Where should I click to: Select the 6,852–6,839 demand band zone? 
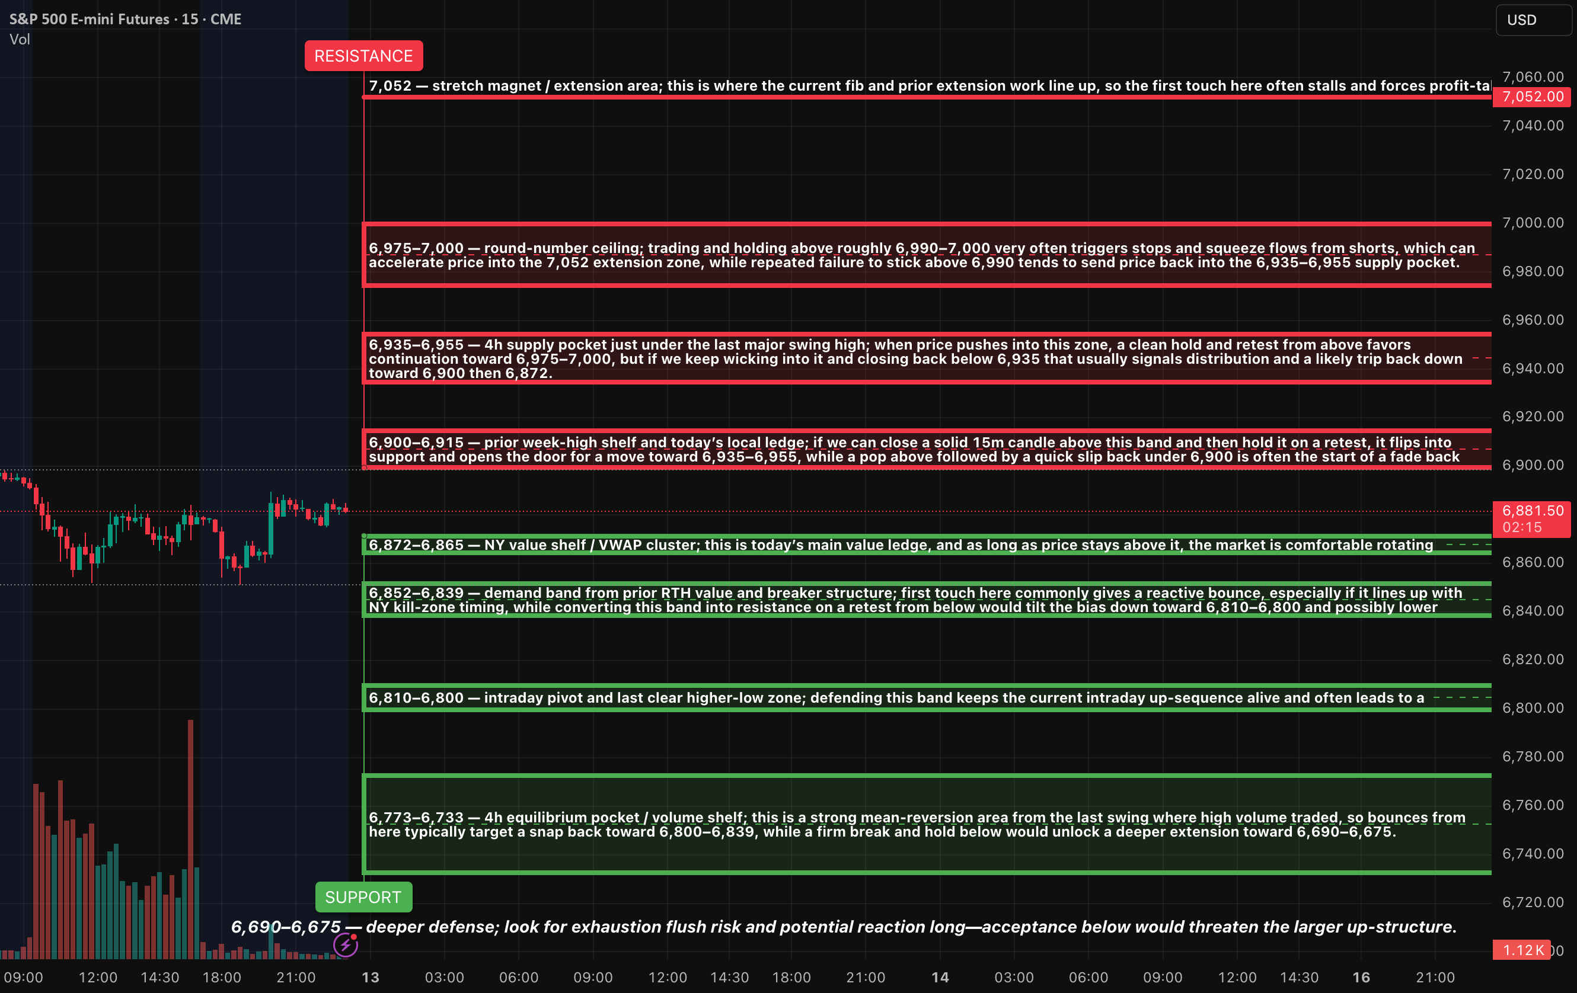pyautogui.click(x=917, y=600)
